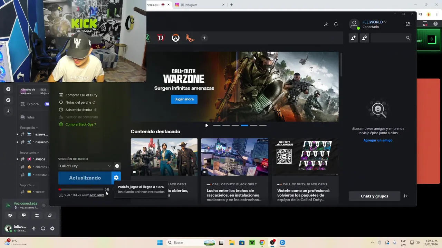442x248 pixels.
Task: Toggle Discord camera on in voice panel
Action: pyautogui.click(x=10, y=215)
